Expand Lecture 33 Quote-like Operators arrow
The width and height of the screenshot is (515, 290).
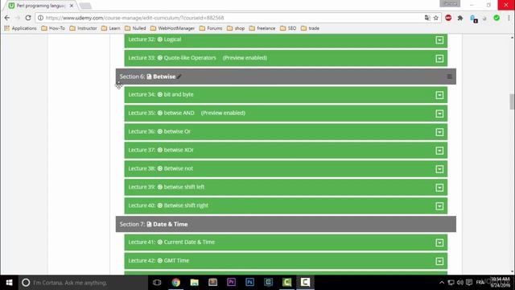tap(439, 59)
